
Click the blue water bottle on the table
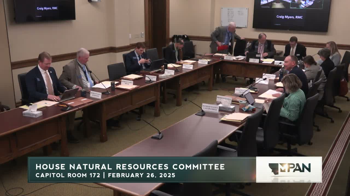click(281, 74)
